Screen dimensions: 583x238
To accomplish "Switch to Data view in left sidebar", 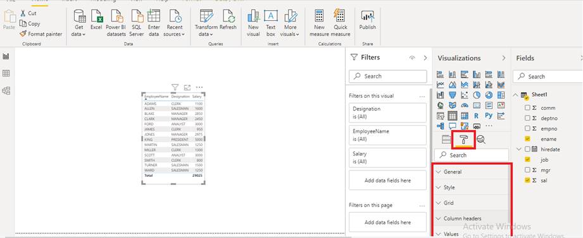I will pyautogui.click(x=6, y=73).
